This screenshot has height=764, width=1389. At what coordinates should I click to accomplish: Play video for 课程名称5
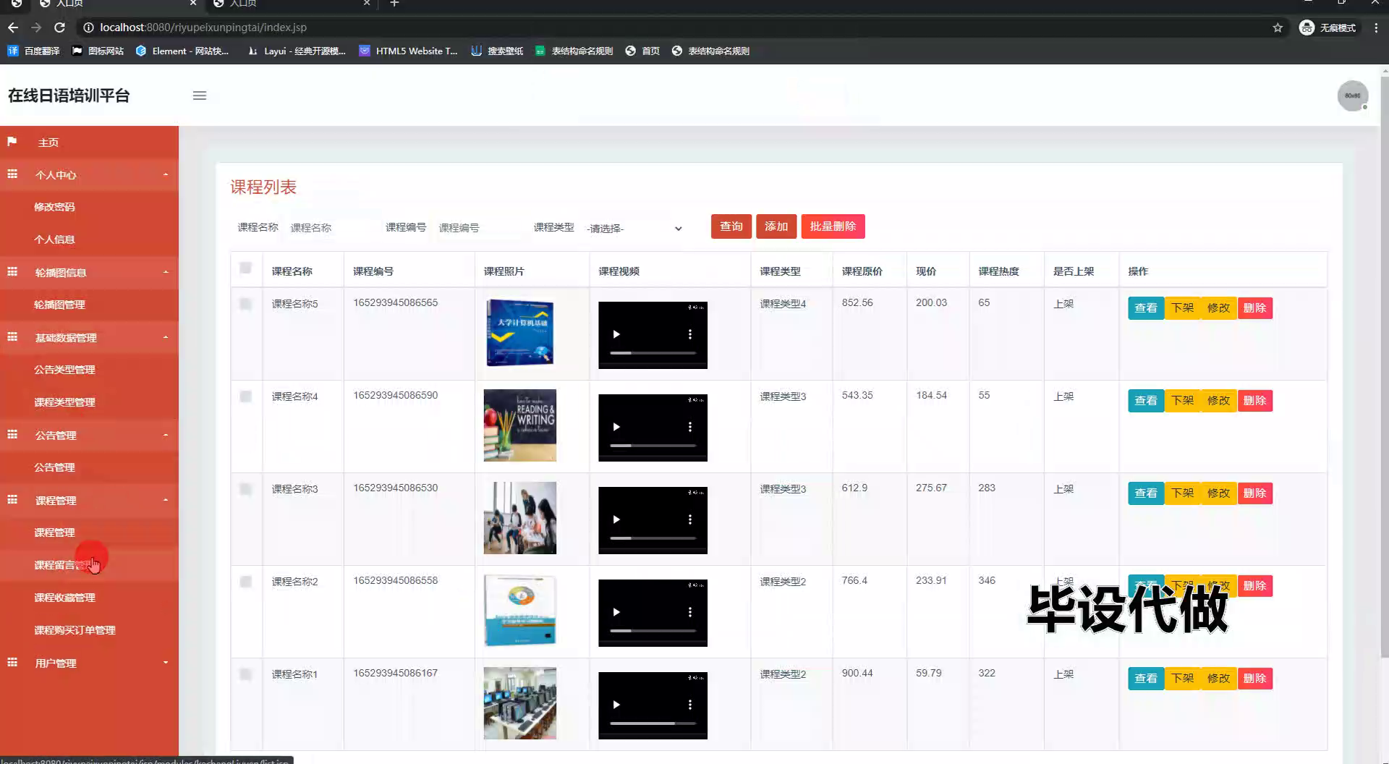[616, 334]
